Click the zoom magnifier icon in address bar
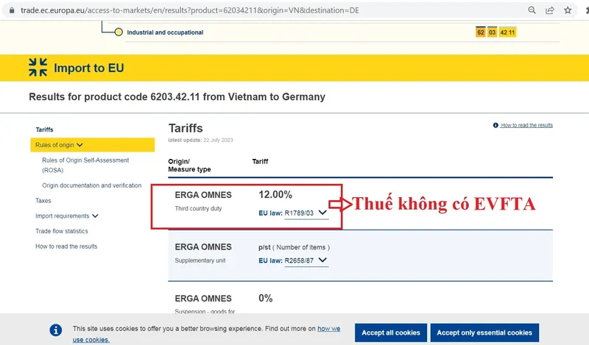 tap(532, 10)
